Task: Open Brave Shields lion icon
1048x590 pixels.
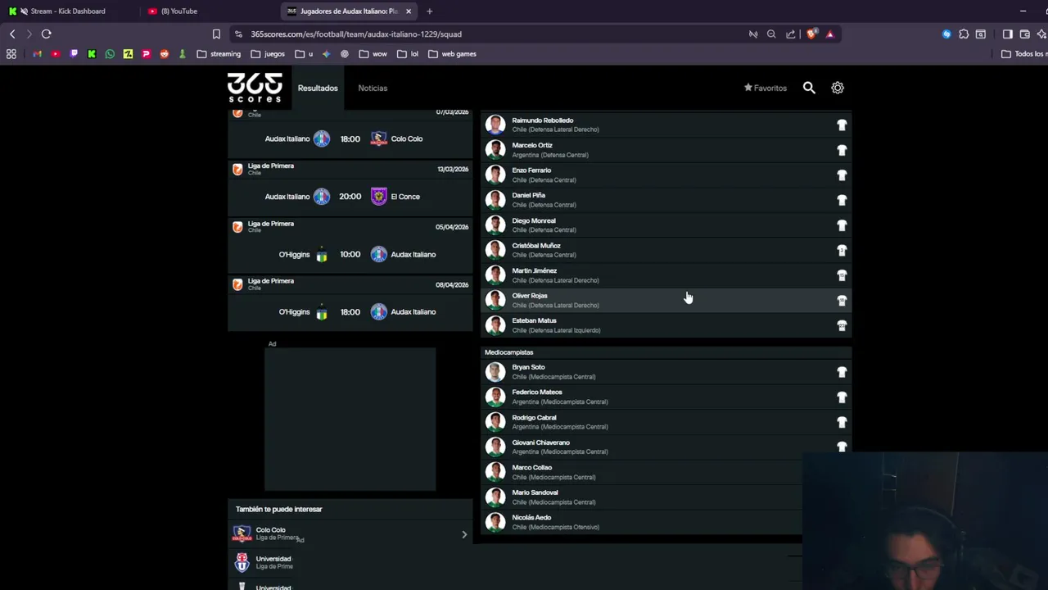Action: (x=811, y=34)
